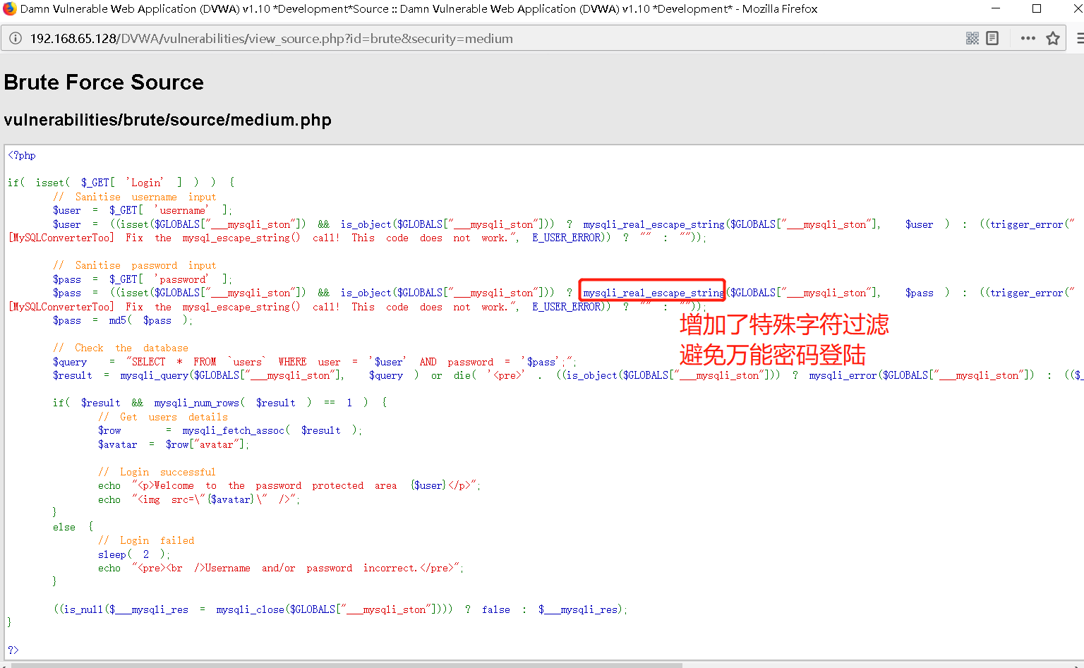Bookmark this page with the star icon
Image resolution: width=1084 pixels, height=668 pixels.
click(1053, 38)
